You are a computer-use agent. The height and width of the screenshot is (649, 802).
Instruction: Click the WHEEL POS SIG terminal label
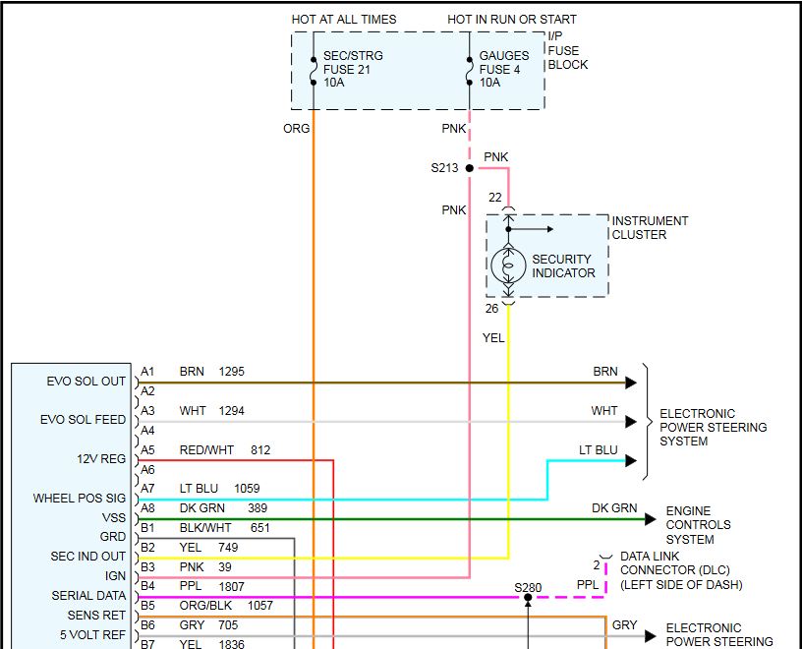pyautogui.click(x=80, y=499)
